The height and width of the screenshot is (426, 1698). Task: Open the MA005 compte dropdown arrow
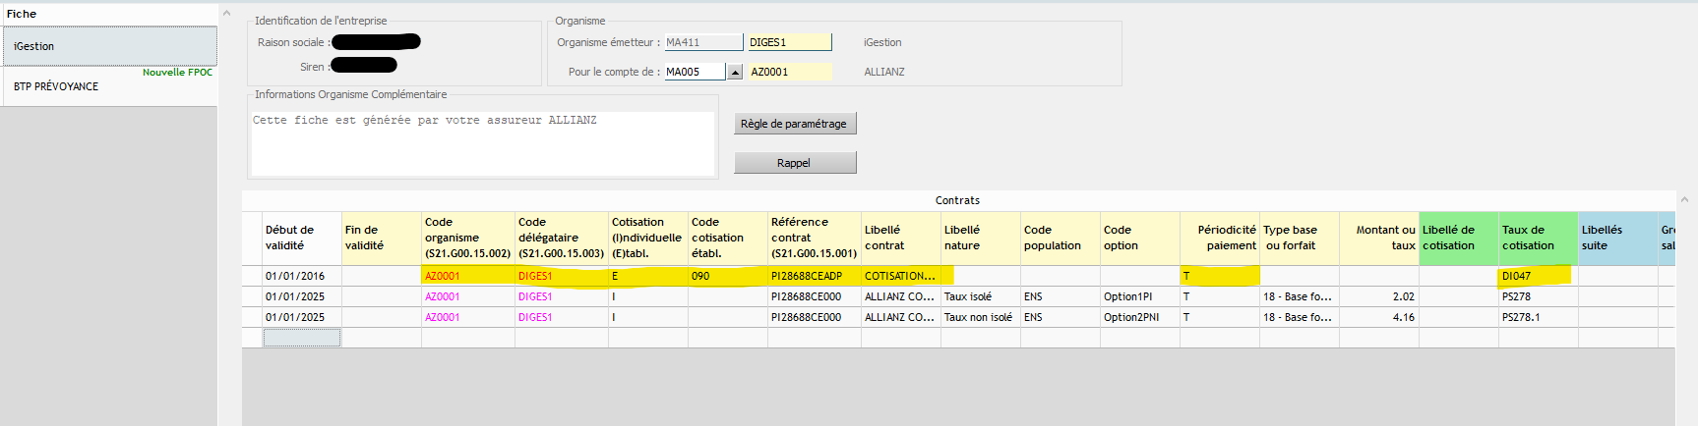[x=734, y=72]
